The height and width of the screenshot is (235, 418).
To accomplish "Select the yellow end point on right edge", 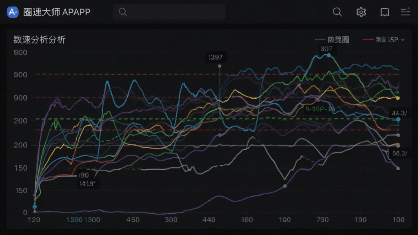I will pos(398,98).
